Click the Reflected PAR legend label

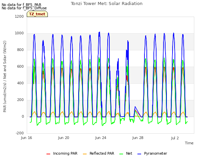(102, 153)
